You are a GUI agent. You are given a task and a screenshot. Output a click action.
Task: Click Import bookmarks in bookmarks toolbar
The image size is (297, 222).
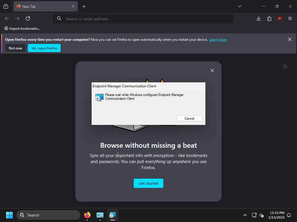22,29
